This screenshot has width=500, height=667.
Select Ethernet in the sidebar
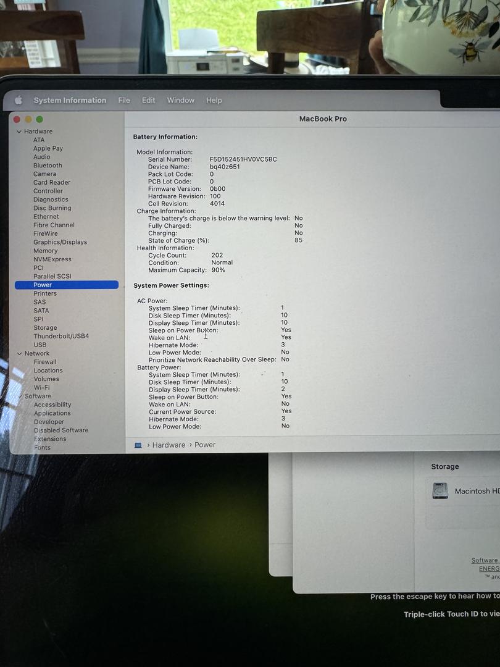(x=46, y=217)
